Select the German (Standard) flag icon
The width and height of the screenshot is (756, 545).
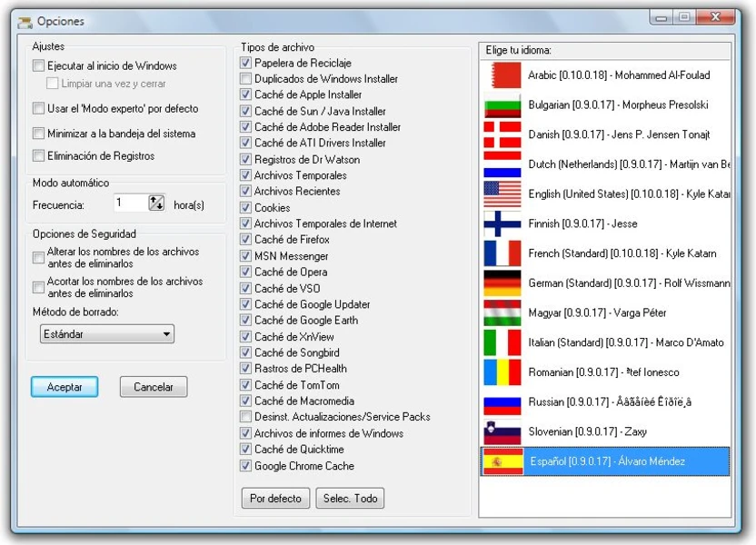click(x=502, y=283)
